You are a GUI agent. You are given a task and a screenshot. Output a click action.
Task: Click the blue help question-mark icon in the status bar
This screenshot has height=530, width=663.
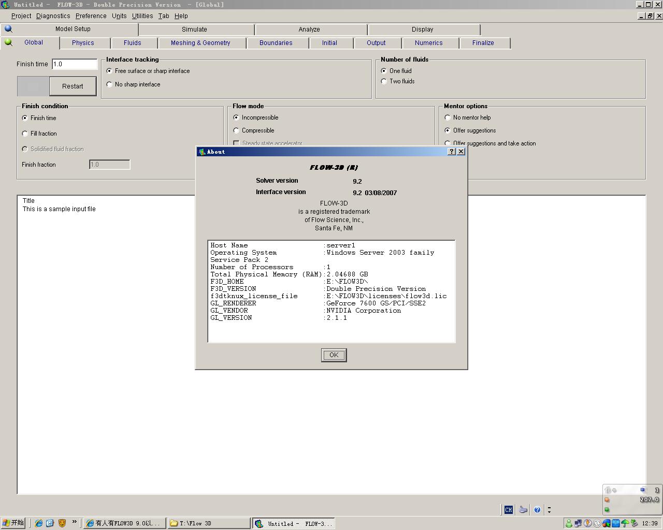pos(537,509)
